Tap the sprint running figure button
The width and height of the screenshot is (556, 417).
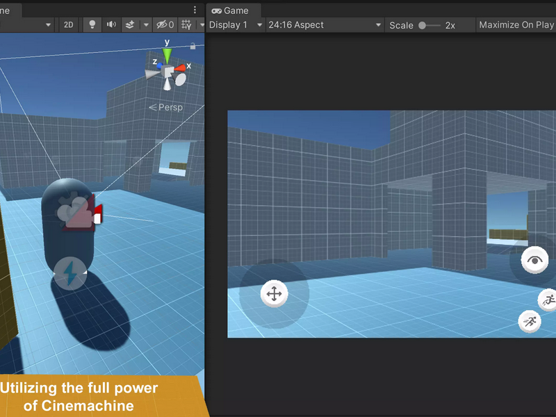click(530, 322)
